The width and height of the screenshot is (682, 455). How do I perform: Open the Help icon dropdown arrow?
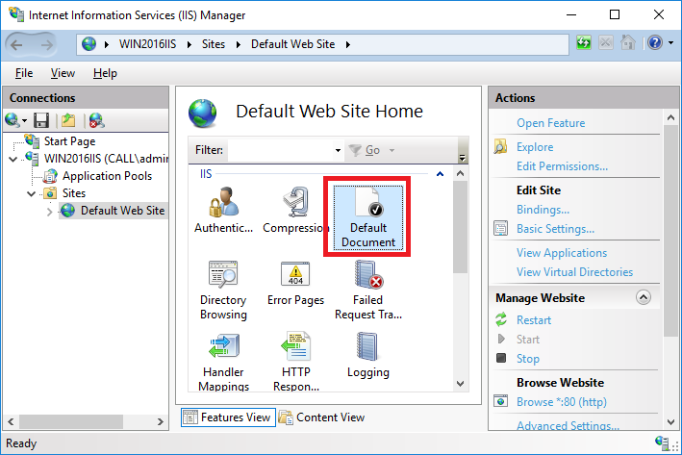click(x=670, y=42)
